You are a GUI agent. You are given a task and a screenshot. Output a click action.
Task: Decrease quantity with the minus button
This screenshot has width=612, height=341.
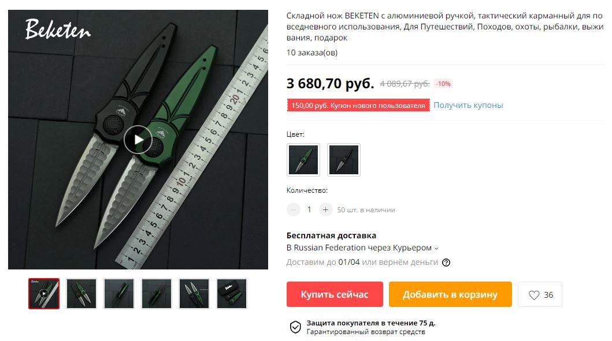294,209
